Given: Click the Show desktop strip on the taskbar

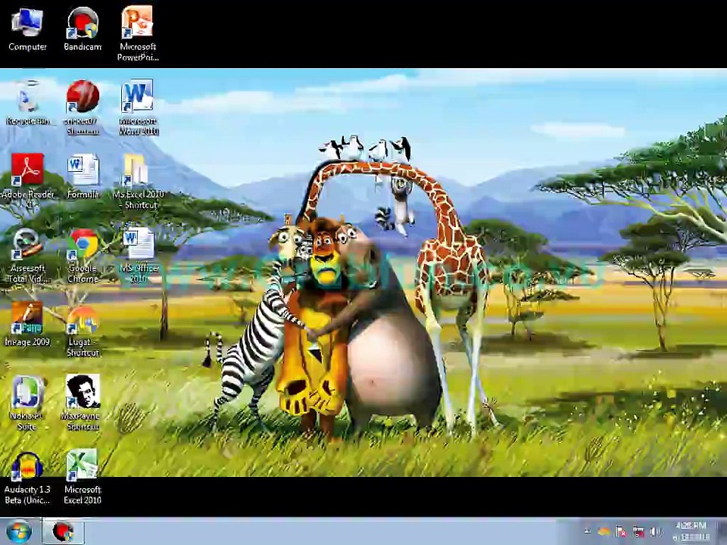Looking at the screenshot, I should [x=722, y=531].
